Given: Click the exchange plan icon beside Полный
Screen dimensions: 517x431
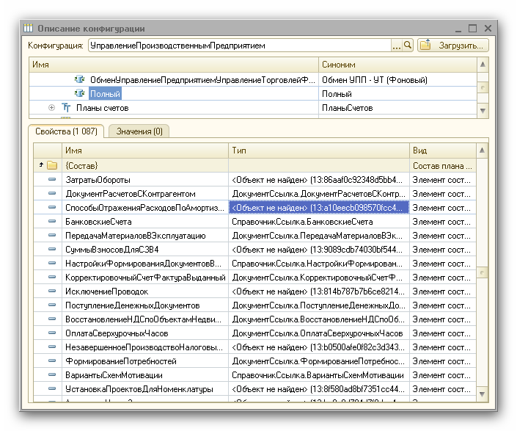Looking at the screenshot, I should (x=79, y=93).
